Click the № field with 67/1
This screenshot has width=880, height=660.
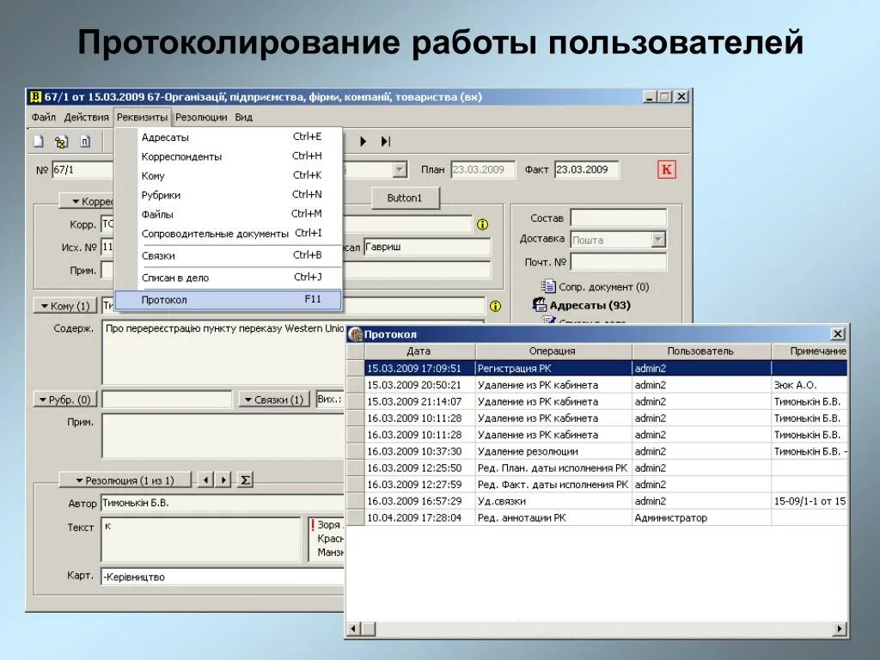click(83, 169)
